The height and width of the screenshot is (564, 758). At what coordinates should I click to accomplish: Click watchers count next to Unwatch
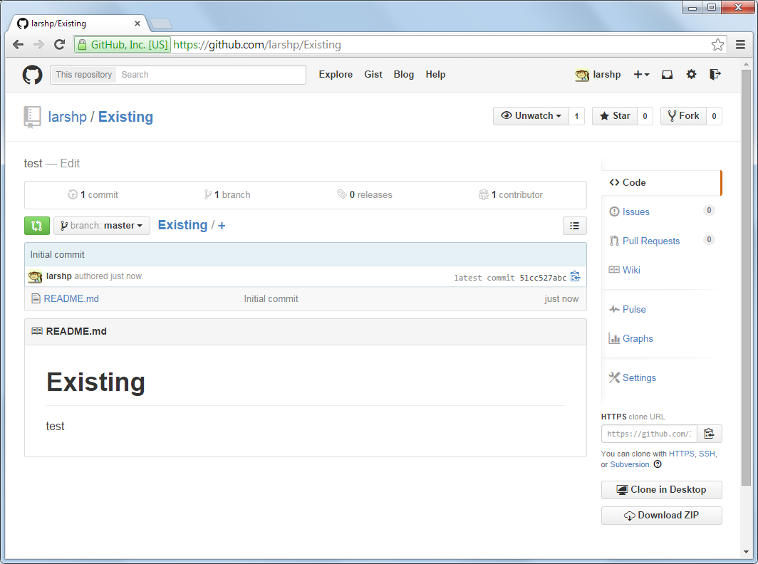(x=576, y=116)
